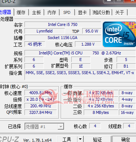Image resolution: width=136 pixels, height=142 pixels.
Task: Click the bus speed 200.49 MHz
Action: click(x=41, y=106)
